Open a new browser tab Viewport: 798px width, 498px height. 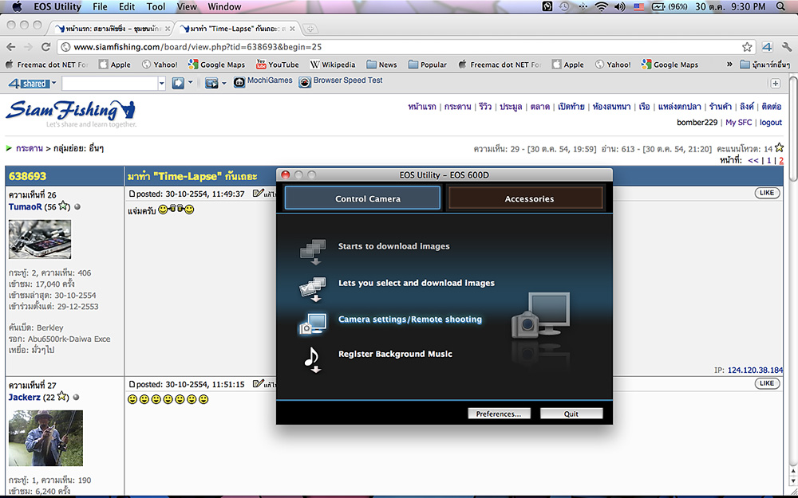310,29
